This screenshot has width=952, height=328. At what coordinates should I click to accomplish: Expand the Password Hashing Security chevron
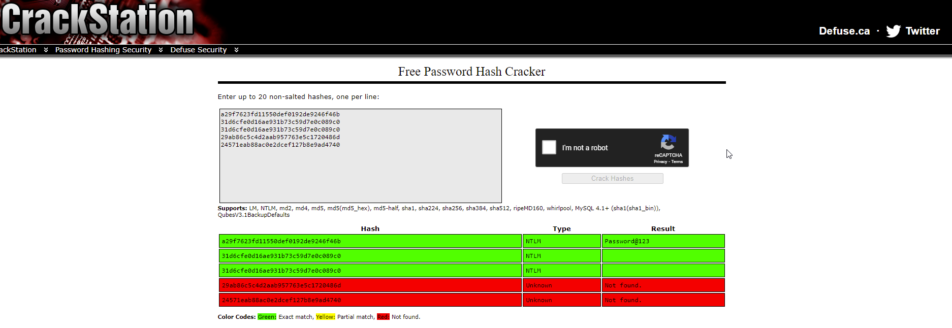161,50
